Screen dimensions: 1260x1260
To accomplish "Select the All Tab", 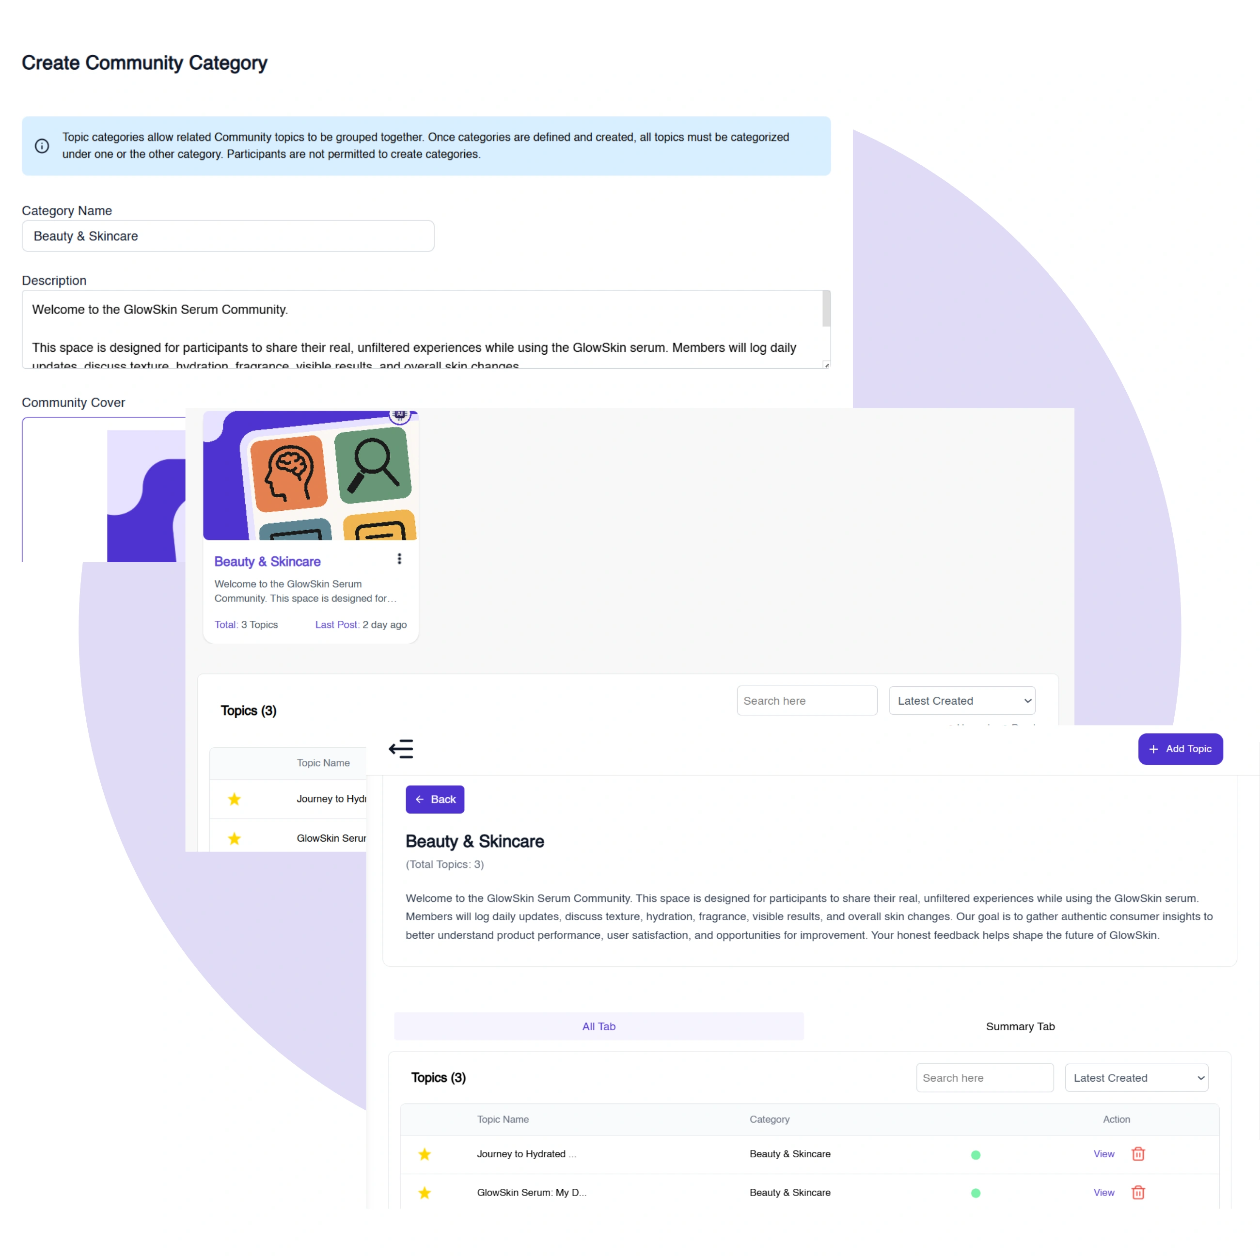I will coord(598,1026).
